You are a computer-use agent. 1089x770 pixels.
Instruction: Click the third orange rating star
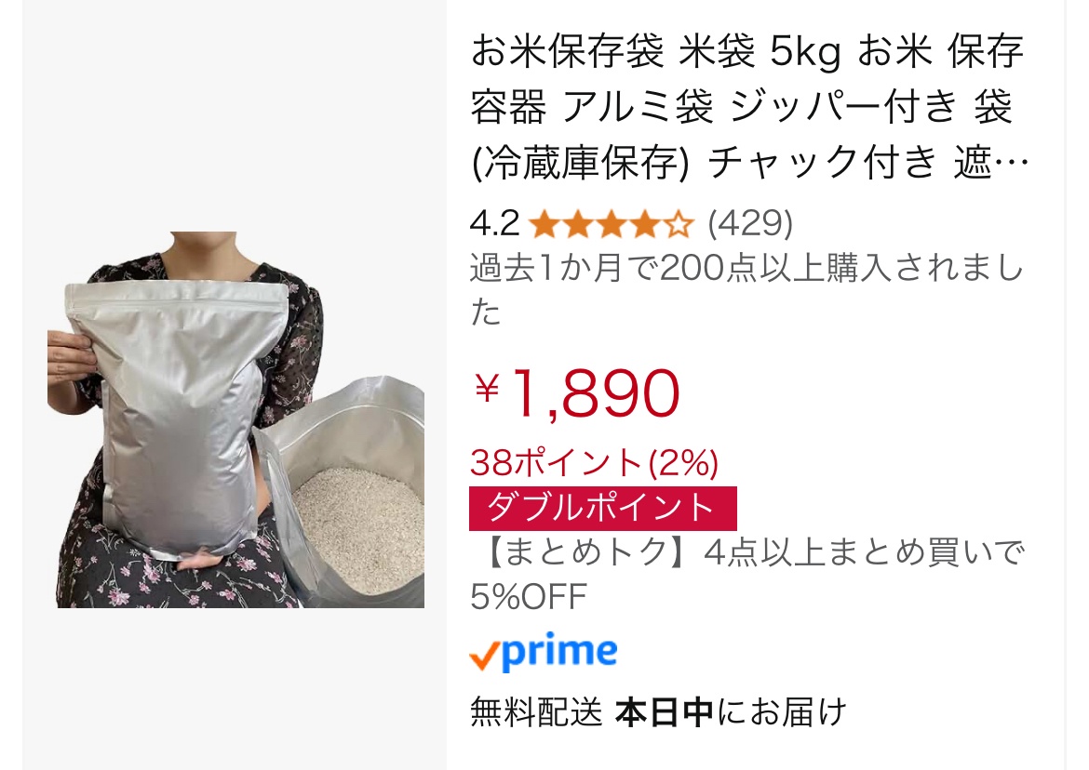tap(612, 225)
